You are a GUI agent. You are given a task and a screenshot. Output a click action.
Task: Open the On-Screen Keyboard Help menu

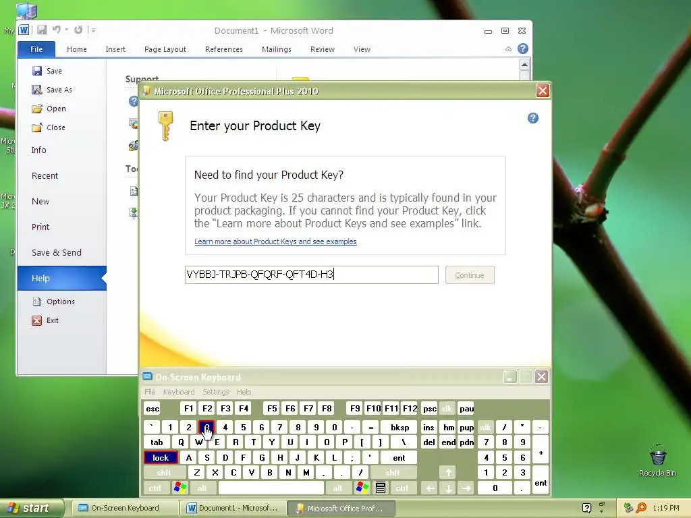tap(244, 392)
